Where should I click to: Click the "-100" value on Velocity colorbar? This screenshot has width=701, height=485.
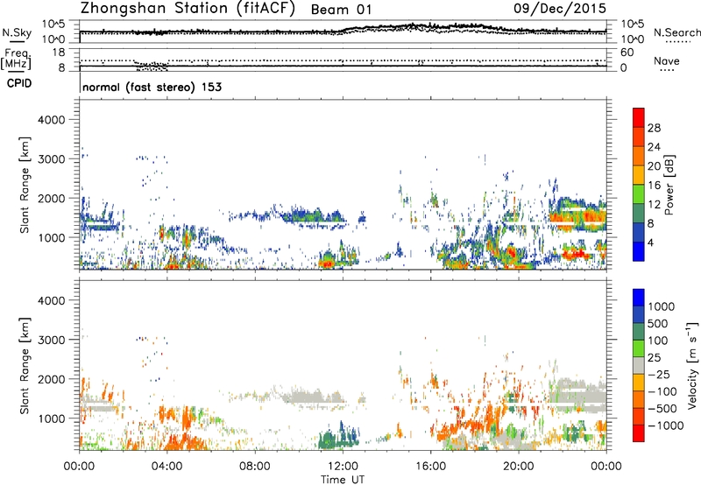(x=662, y=391)
